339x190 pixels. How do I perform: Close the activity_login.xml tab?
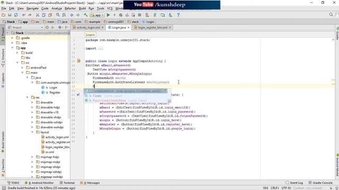tap(102, 27)
